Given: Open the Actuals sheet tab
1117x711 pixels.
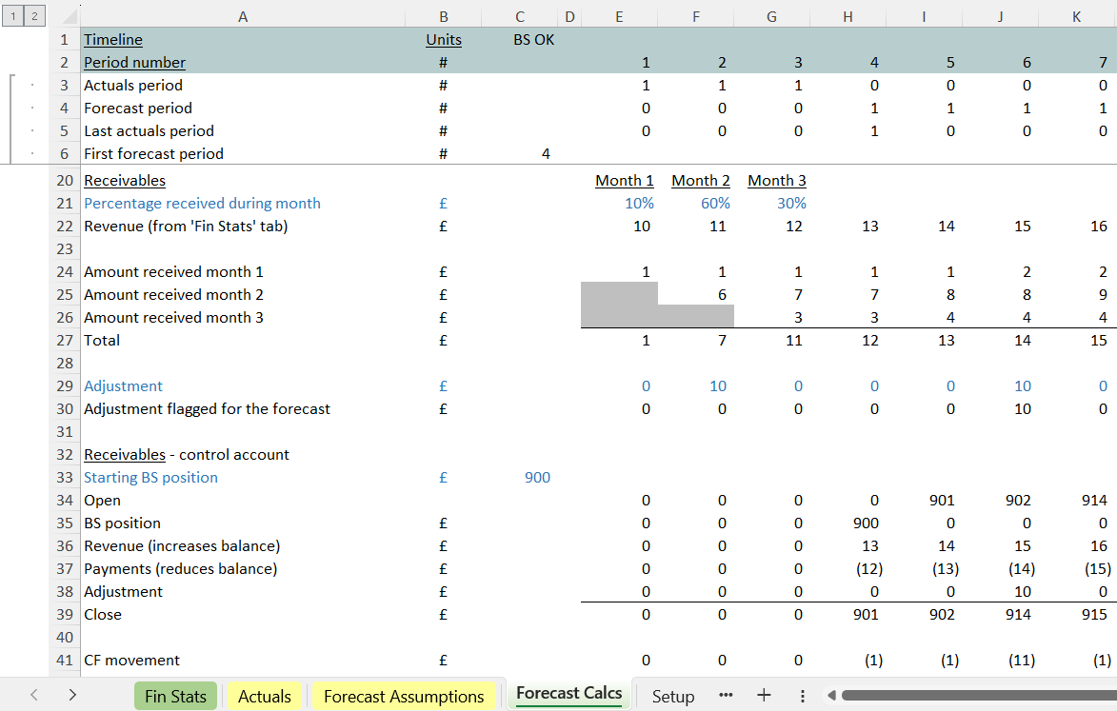Looking at the screenshot, I should pyautogui.click(x=265, y=697).
